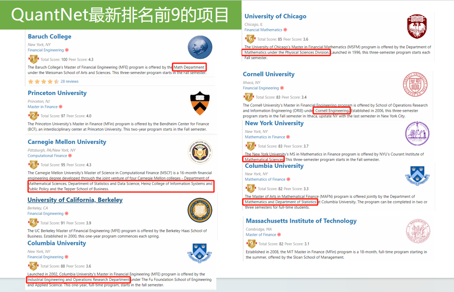Click 'Cambridge, MA' location text

tap(259, 229)
